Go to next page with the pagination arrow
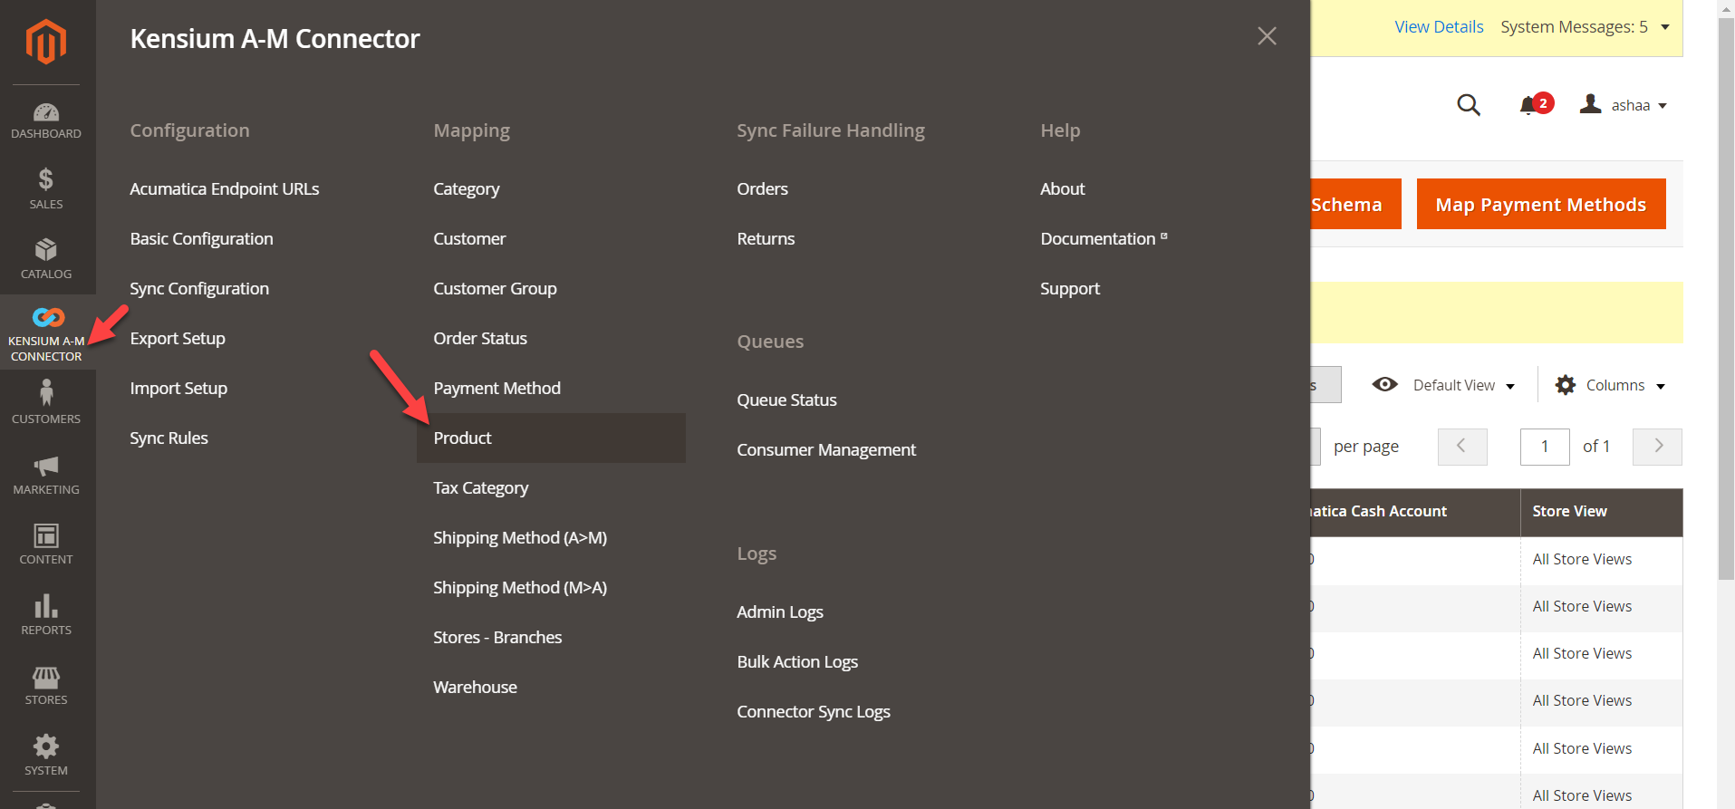1735x809 pixels. [x=1656, y=446]
